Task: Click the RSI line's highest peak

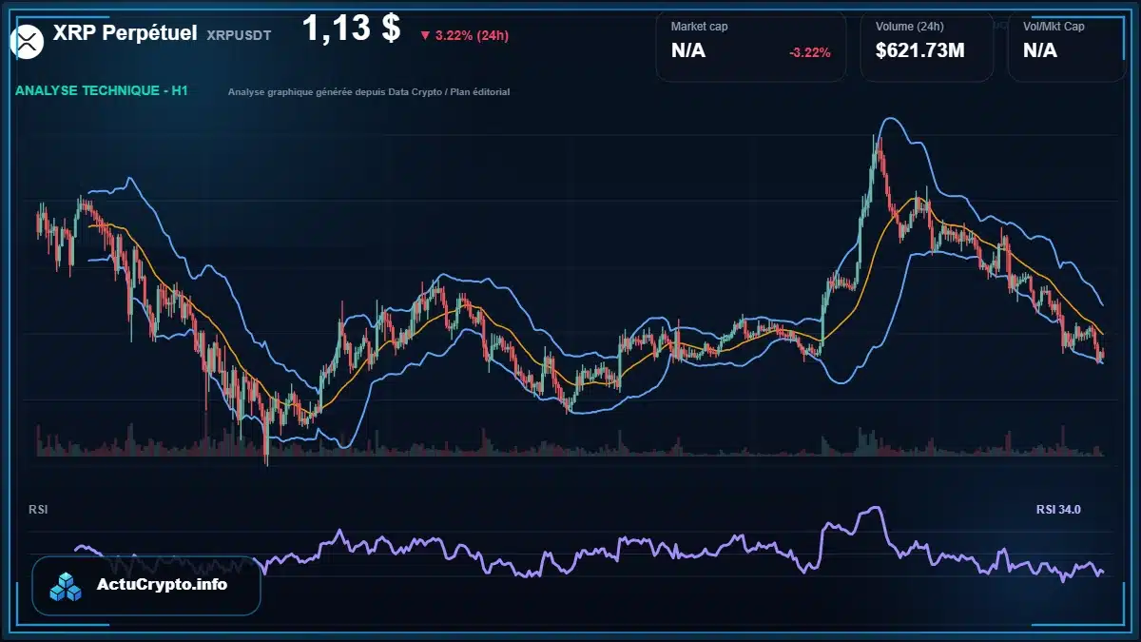Action: point(874,510)
